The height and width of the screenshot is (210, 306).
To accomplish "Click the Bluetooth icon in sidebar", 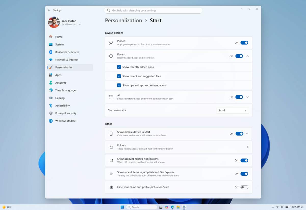I will pyautogui.click(x=51, y=52).
